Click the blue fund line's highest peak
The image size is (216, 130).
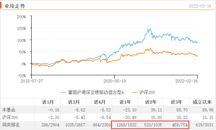coord(150,29)
